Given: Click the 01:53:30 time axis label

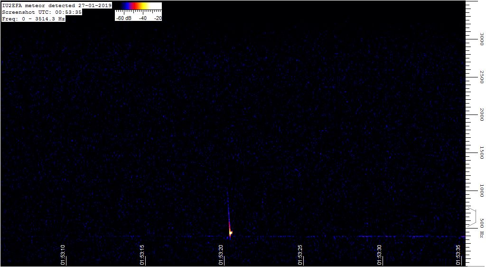Looking at the screenshot, I should pyautogui.click(x=379, y=255).
